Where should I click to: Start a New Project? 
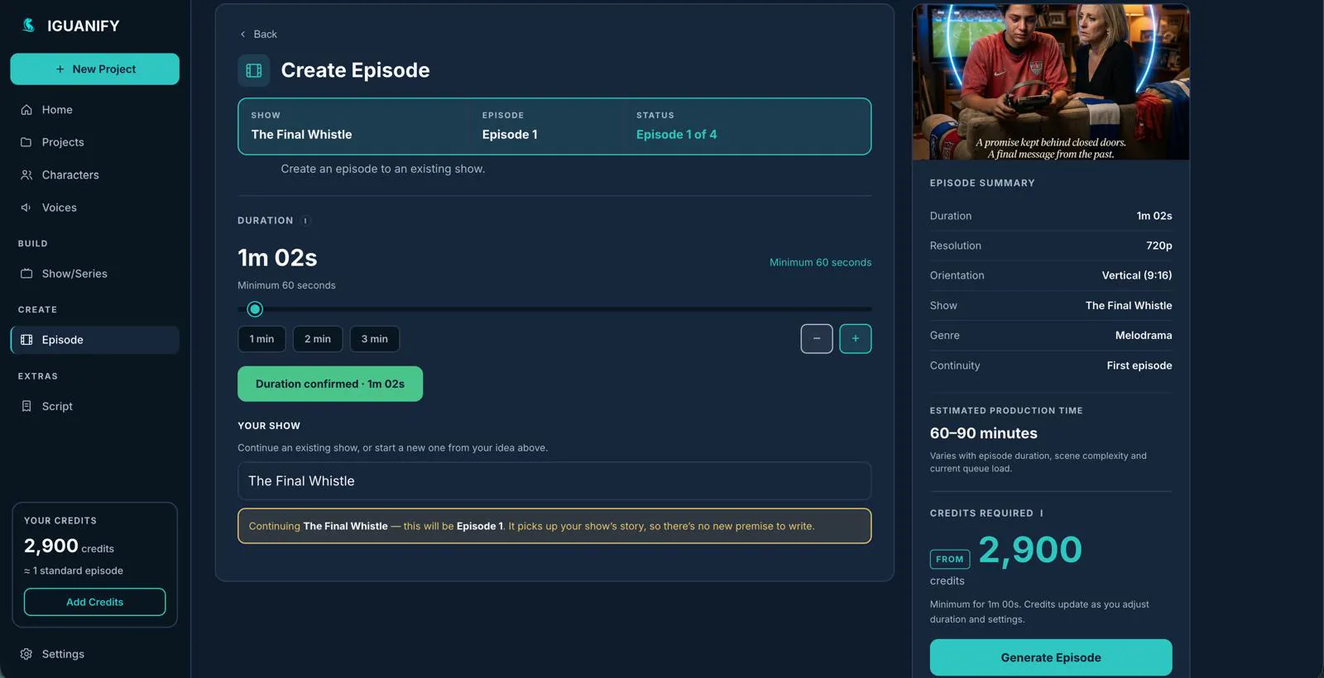click(x=94, y=69)
